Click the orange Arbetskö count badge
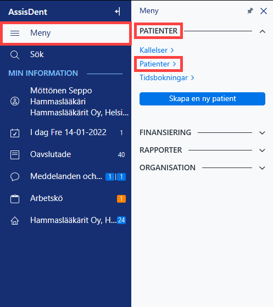The width and height of the screenshot is (273, 307). click(121, 199)
